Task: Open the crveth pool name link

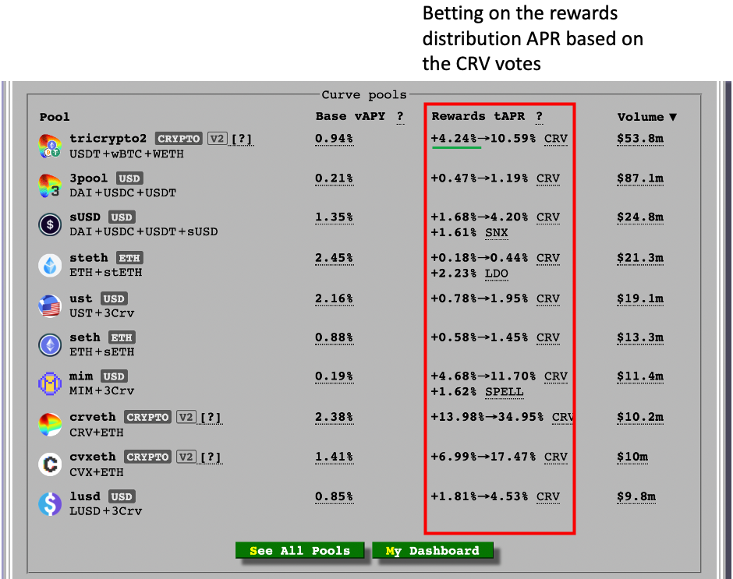Action: (93, 417)
